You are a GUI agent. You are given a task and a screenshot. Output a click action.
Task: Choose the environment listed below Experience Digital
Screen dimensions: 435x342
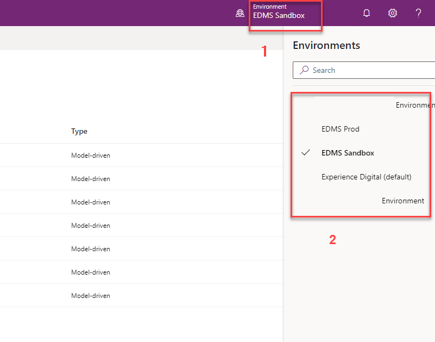pos(402,201)
